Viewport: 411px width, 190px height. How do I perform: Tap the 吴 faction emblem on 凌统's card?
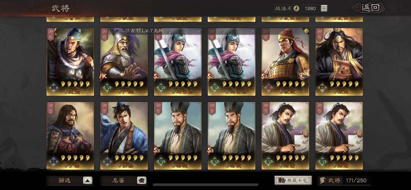[x=269, y=88]
